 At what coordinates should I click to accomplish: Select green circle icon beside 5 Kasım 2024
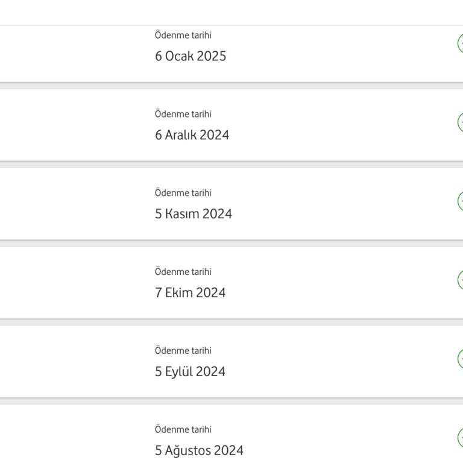(461, 201)
